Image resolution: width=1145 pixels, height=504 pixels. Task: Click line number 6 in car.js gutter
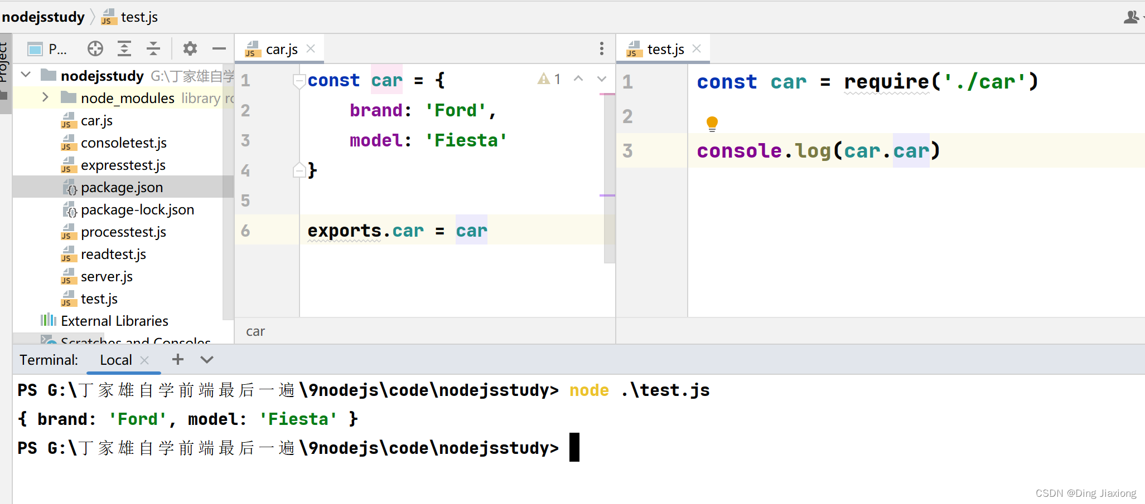(x=245, y=231)
